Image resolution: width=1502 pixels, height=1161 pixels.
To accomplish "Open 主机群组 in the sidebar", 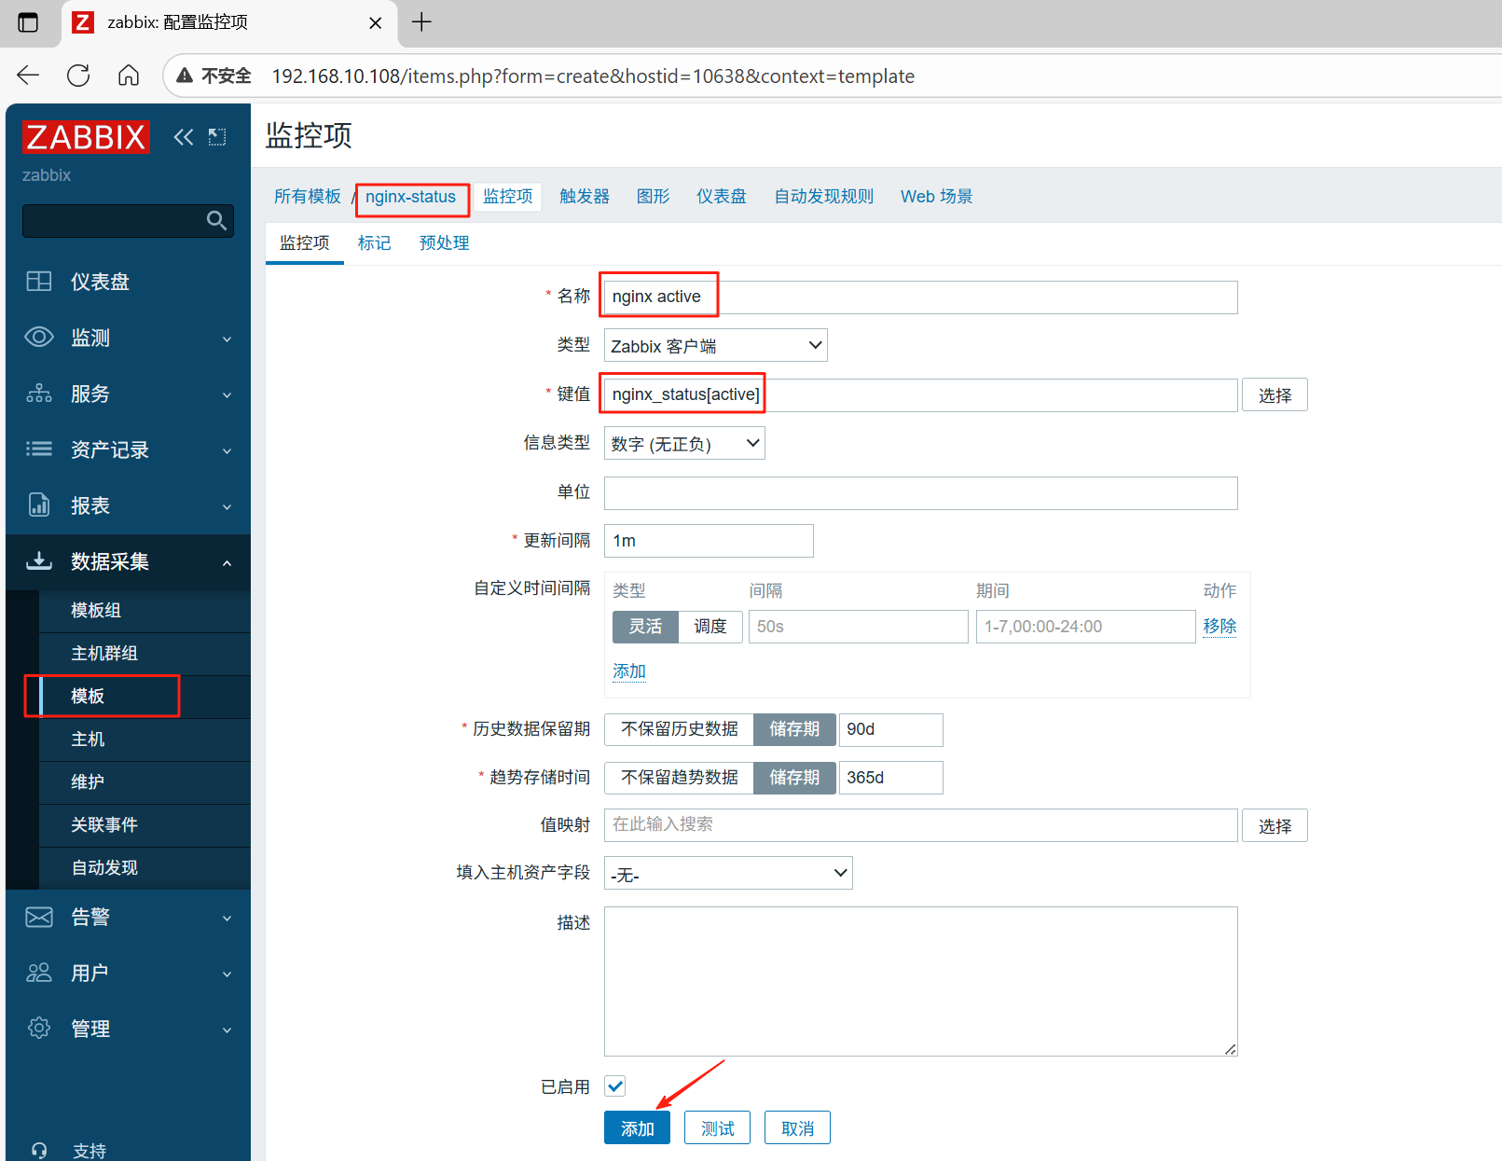I will 104,654.
